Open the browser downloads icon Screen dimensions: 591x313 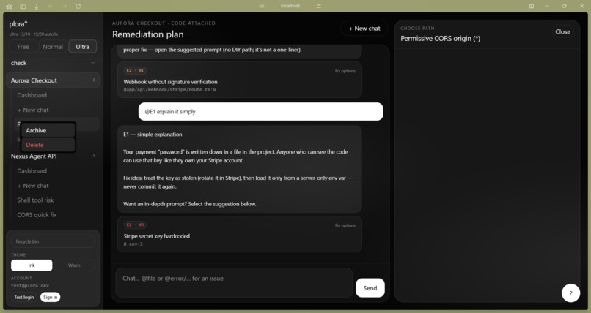coord(37,7)
